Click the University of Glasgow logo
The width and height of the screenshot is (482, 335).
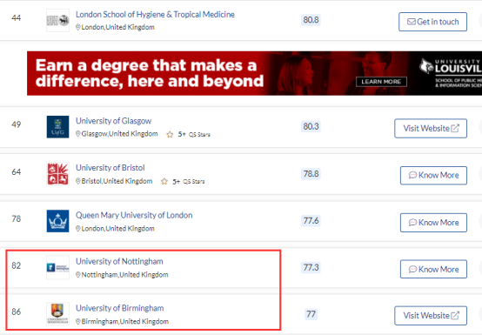pos(57,127)
